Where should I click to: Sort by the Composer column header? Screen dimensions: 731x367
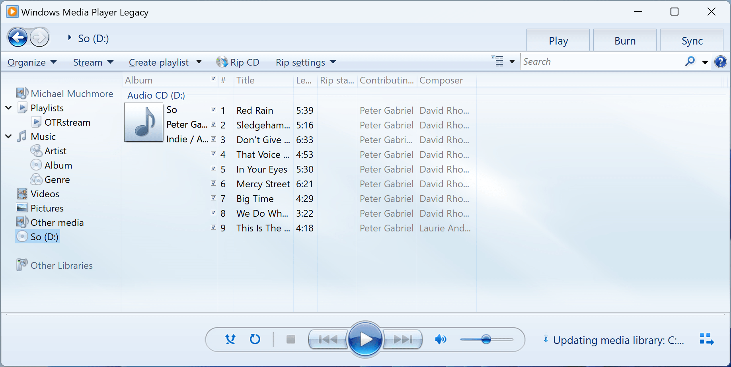click(446, 80)
